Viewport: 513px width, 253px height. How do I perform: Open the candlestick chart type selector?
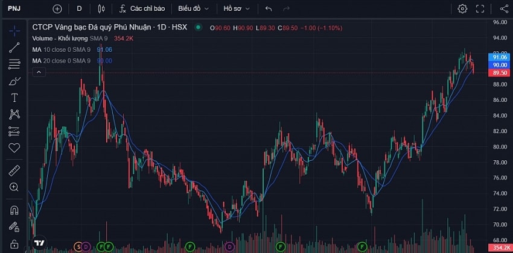tap(101, 9)
